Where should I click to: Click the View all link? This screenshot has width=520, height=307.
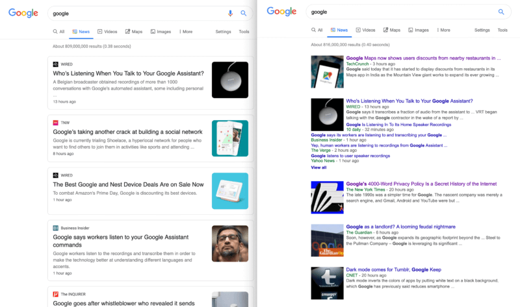pos(318,167)
